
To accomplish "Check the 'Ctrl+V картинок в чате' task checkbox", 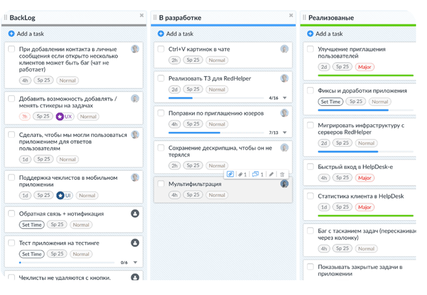I will [x=161, y=49].
